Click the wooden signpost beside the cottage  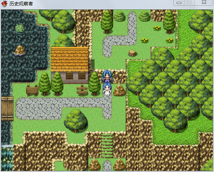click(82, 90)
